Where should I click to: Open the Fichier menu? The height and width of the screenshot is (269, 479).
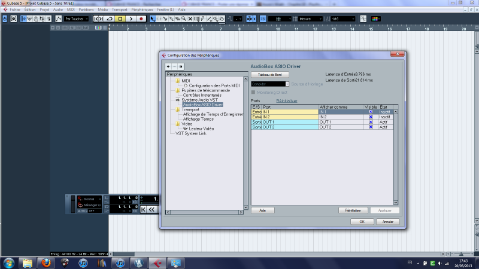tap(15, 10)
